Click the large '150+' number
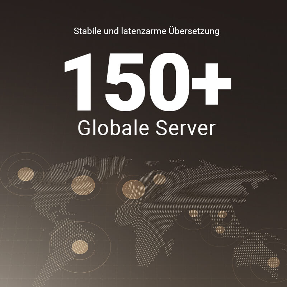The image size is (287, 287). click(x=148, y=82)
